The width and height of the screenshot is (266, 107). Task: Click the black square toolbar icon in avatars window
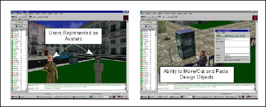click(30, 17)
